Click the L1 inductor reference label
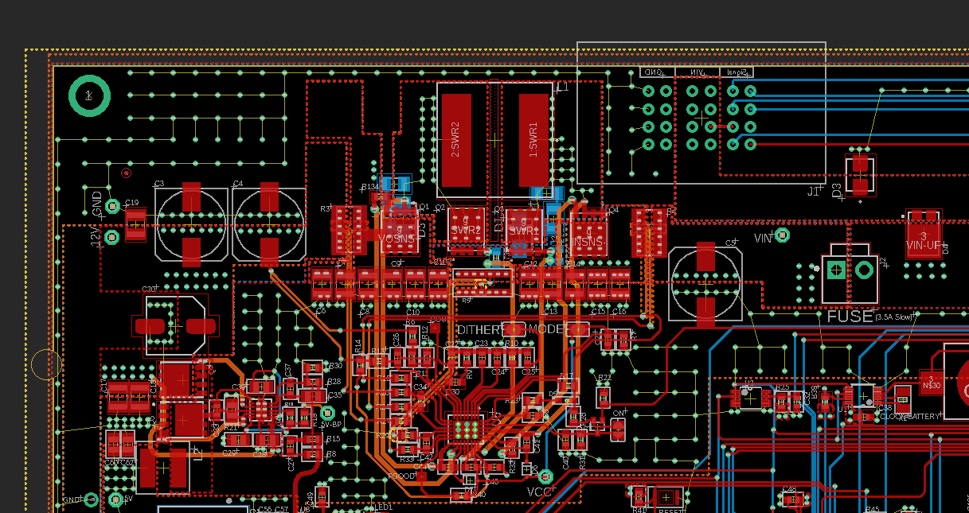This screenshot has width=969, height=513. click(561, 87)
